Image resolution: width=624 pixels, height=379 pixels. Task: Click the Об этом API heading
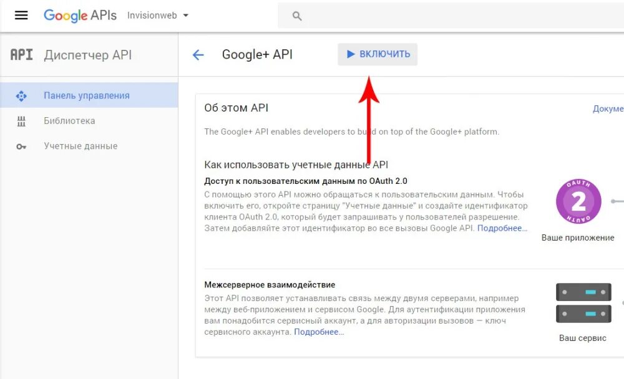coord(236,108)
